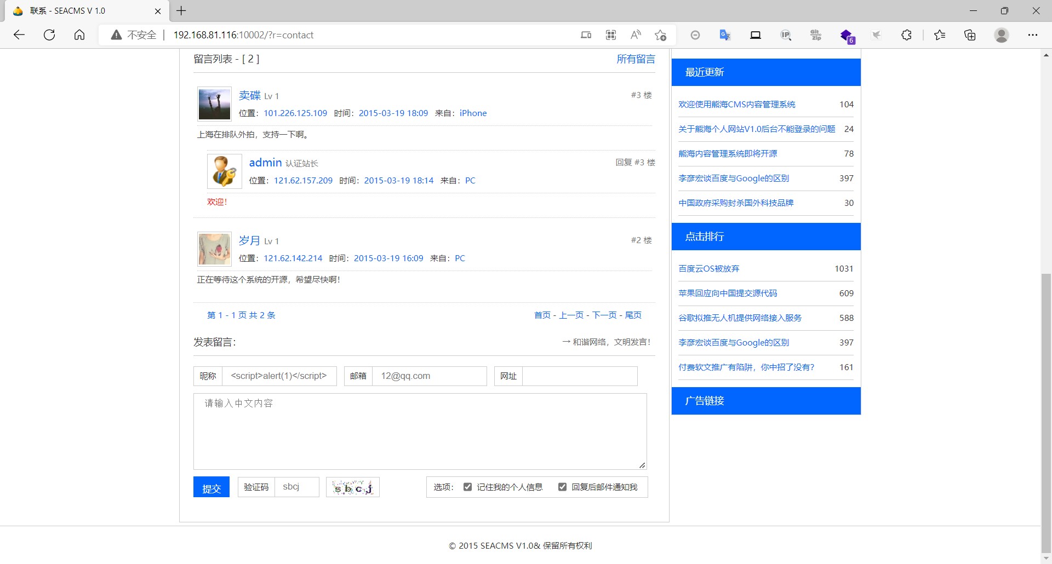Open the extensions puzzle-piece icon
This screenshot has height=564, width=1052.
906,35
